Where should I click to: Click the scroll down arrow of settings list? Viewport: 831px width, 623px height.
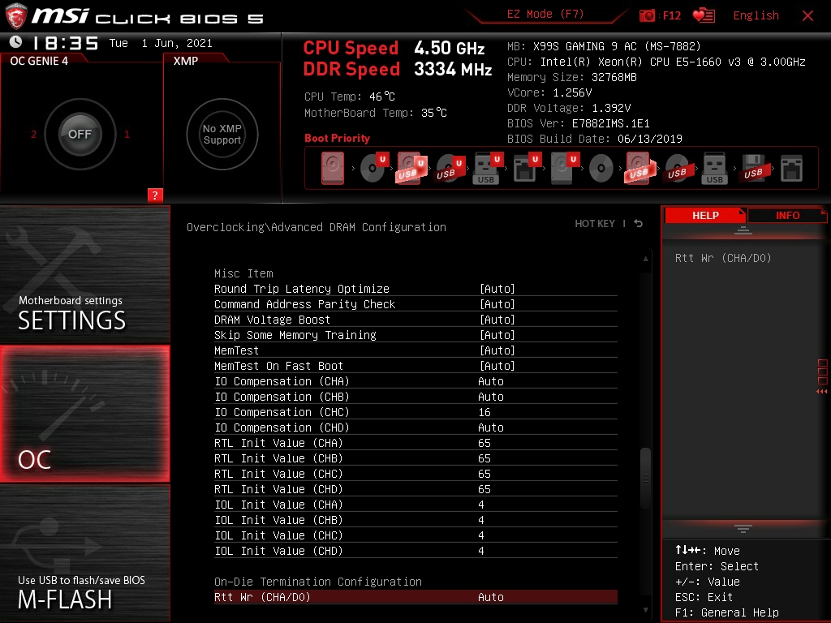pyautogui.click(x=645, y=610)
